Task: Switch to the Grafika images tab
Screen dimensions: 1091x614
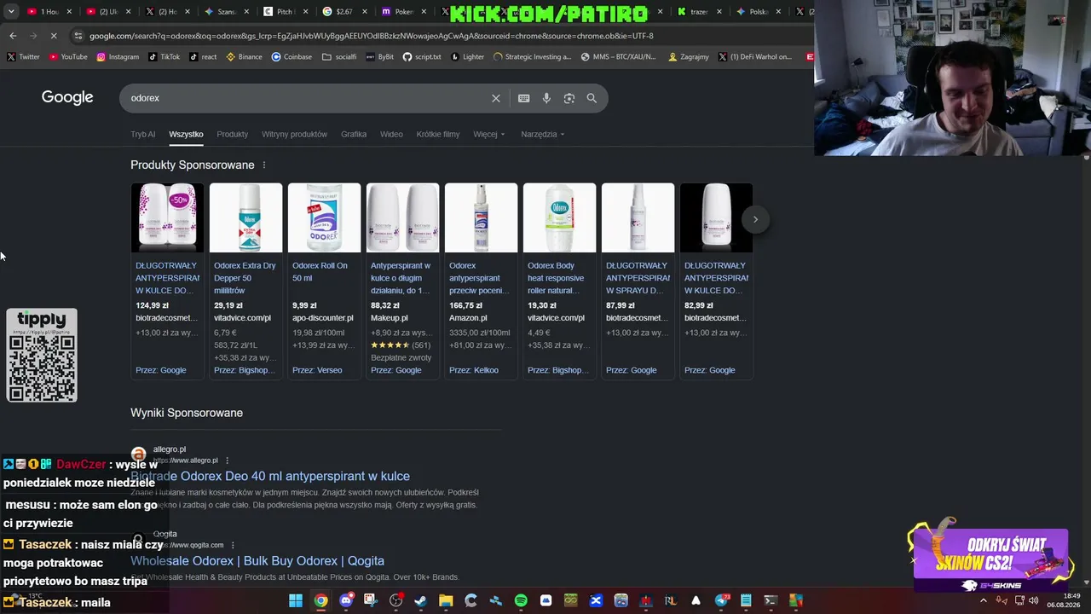Action: click(354, 135)
